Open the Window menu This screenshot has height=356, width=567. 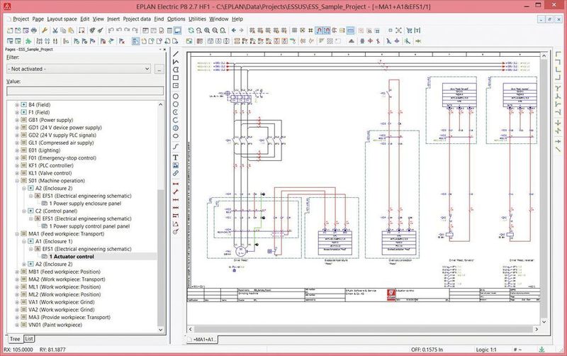pos(219,19)
